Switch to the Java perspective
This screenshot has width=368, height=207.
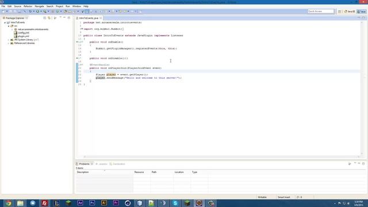[x=362, y=11]
